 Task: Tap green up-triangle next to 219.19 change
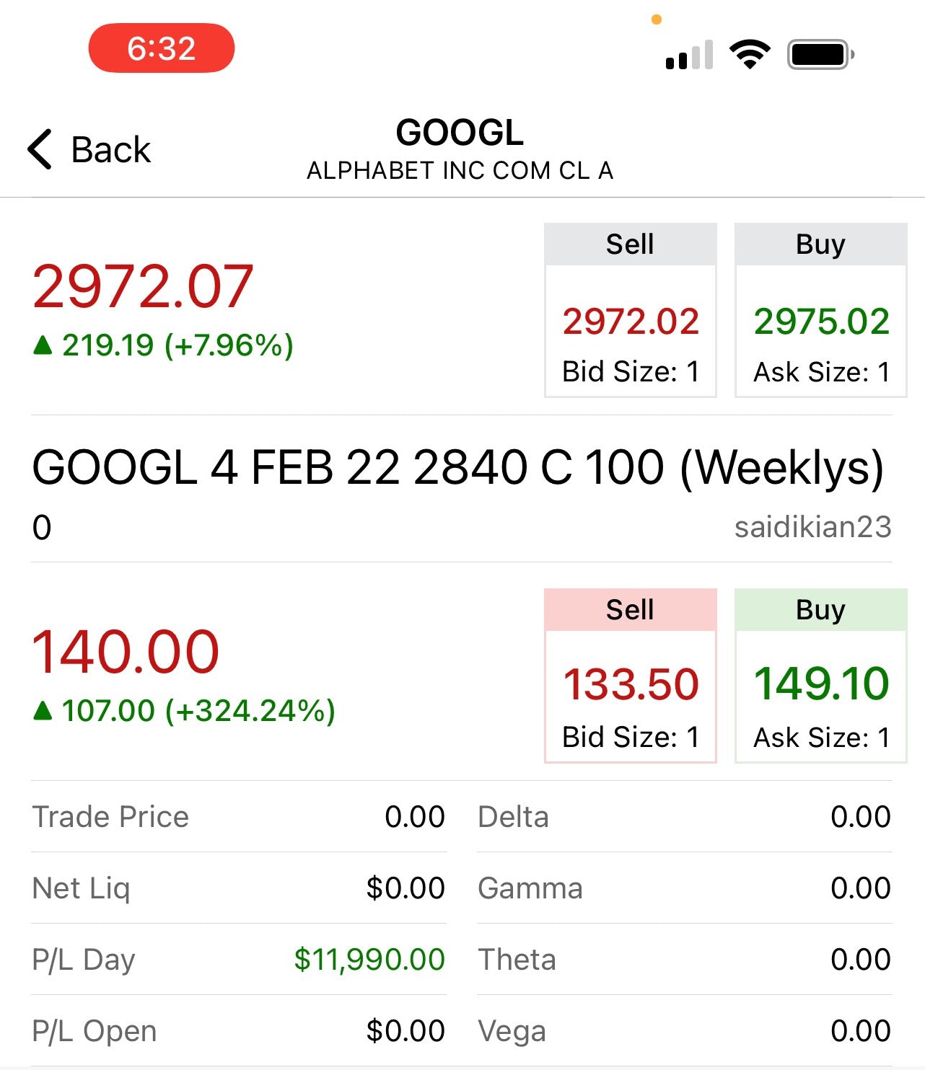click(x=43, y=345)
